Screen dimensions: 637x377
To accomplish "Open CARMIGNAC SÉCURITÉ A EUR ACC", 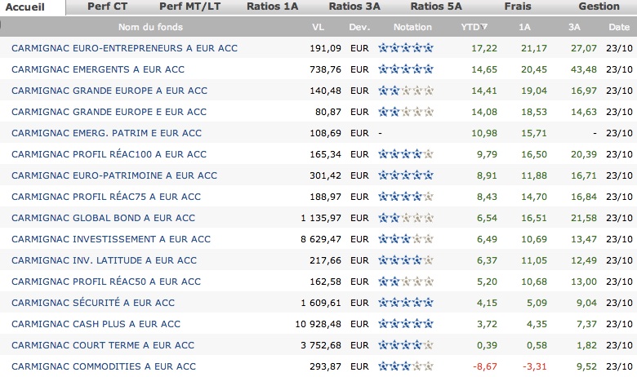I will (x=93, y=303).
